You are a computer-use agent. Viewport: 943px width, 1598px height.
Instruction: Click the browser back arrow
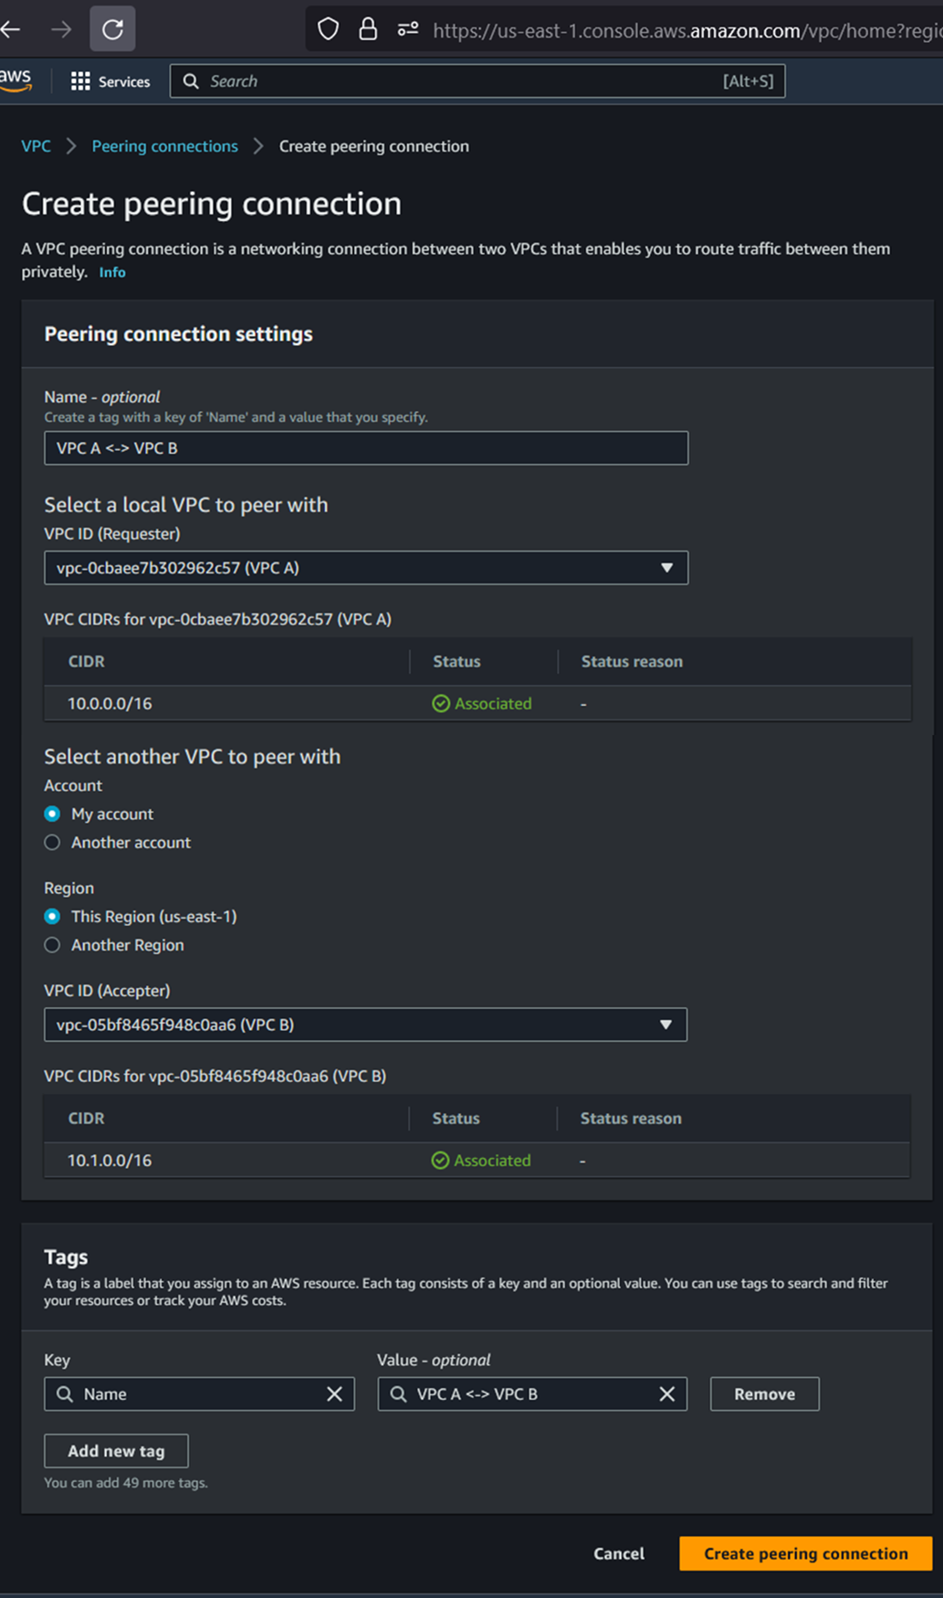(12, 29)
